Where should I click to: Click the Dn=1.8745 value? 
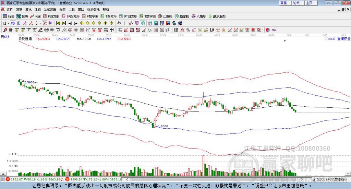(x=104, y=39)
